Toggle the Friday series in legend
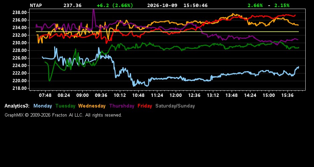This screenshot has width=314, height=167. 145,106
